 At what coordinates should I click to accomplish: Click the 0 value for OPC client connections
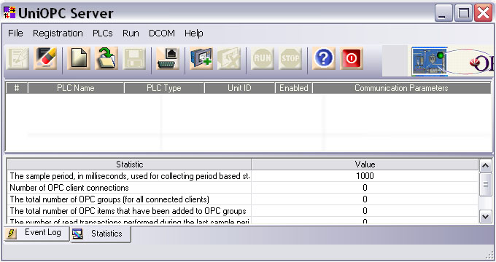[x=365, y=188]
